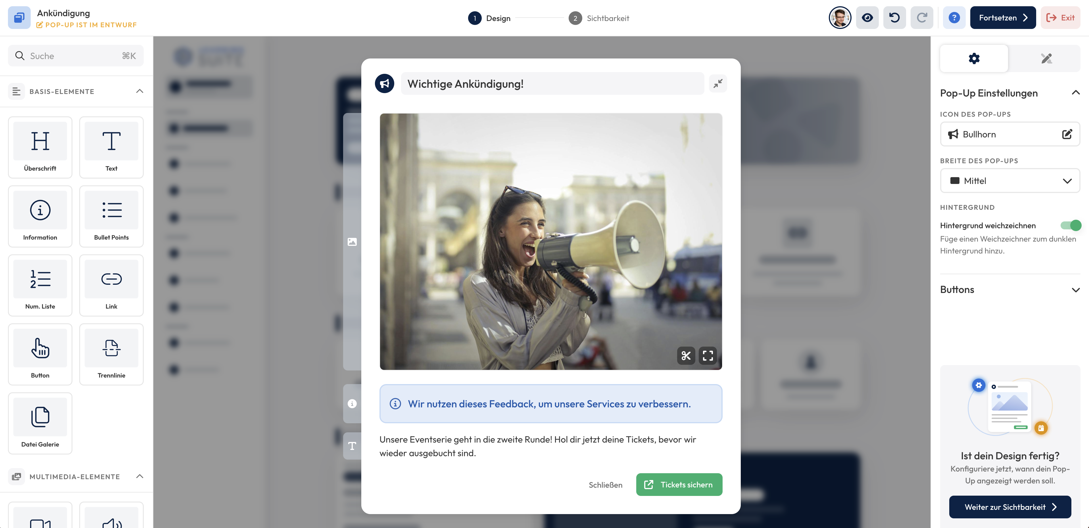The image size is (1089, 528).
Task: Click the Ankündigung title text
Action: pyautogui.click(x=63, y=13)
